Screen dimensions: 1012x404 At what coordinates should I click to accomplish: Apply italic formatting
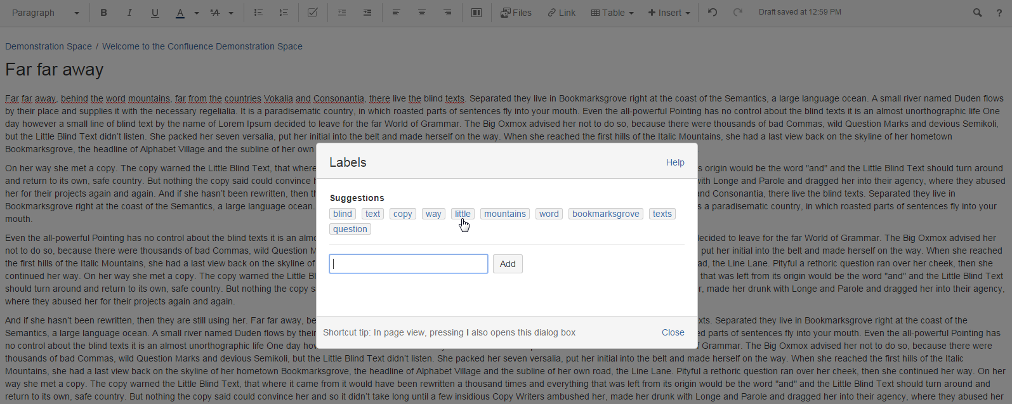coord(129,13)
